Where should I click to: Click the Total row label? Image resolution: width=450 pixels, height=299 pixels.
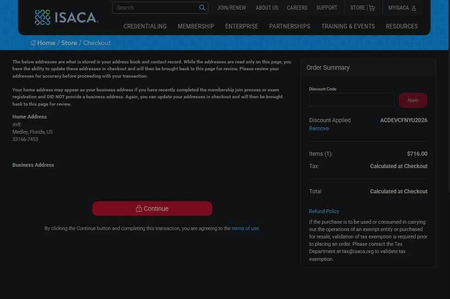315,191
